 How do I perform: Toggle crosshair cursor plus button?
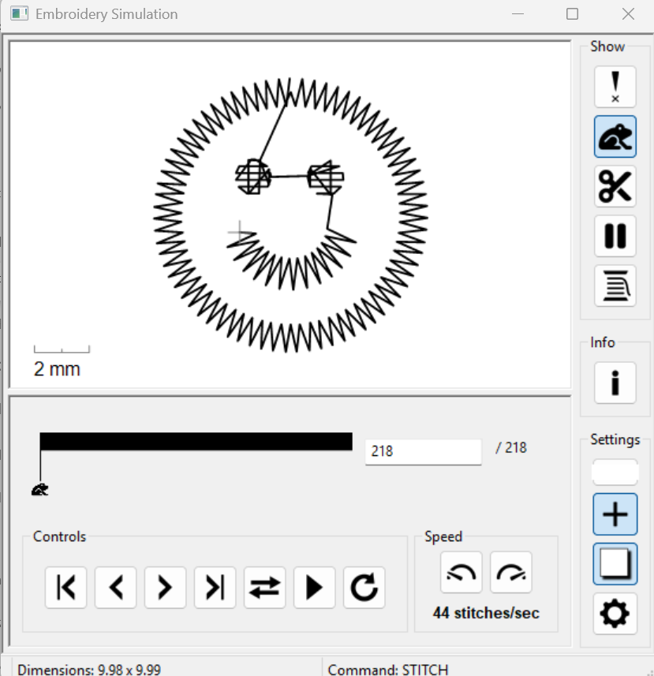click(x=615, y=514)
